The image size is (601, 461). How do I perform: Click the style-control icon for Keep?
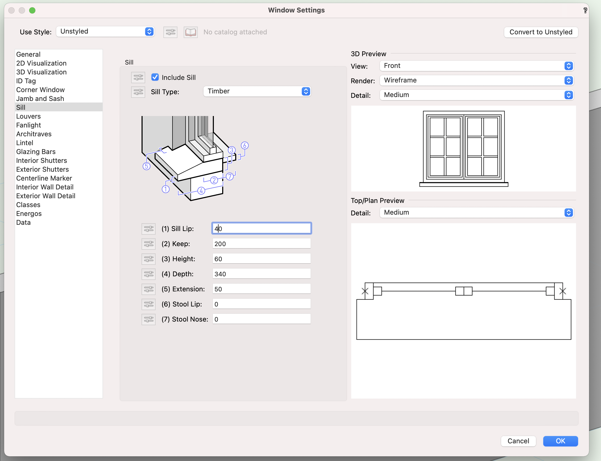pos(149,244)
